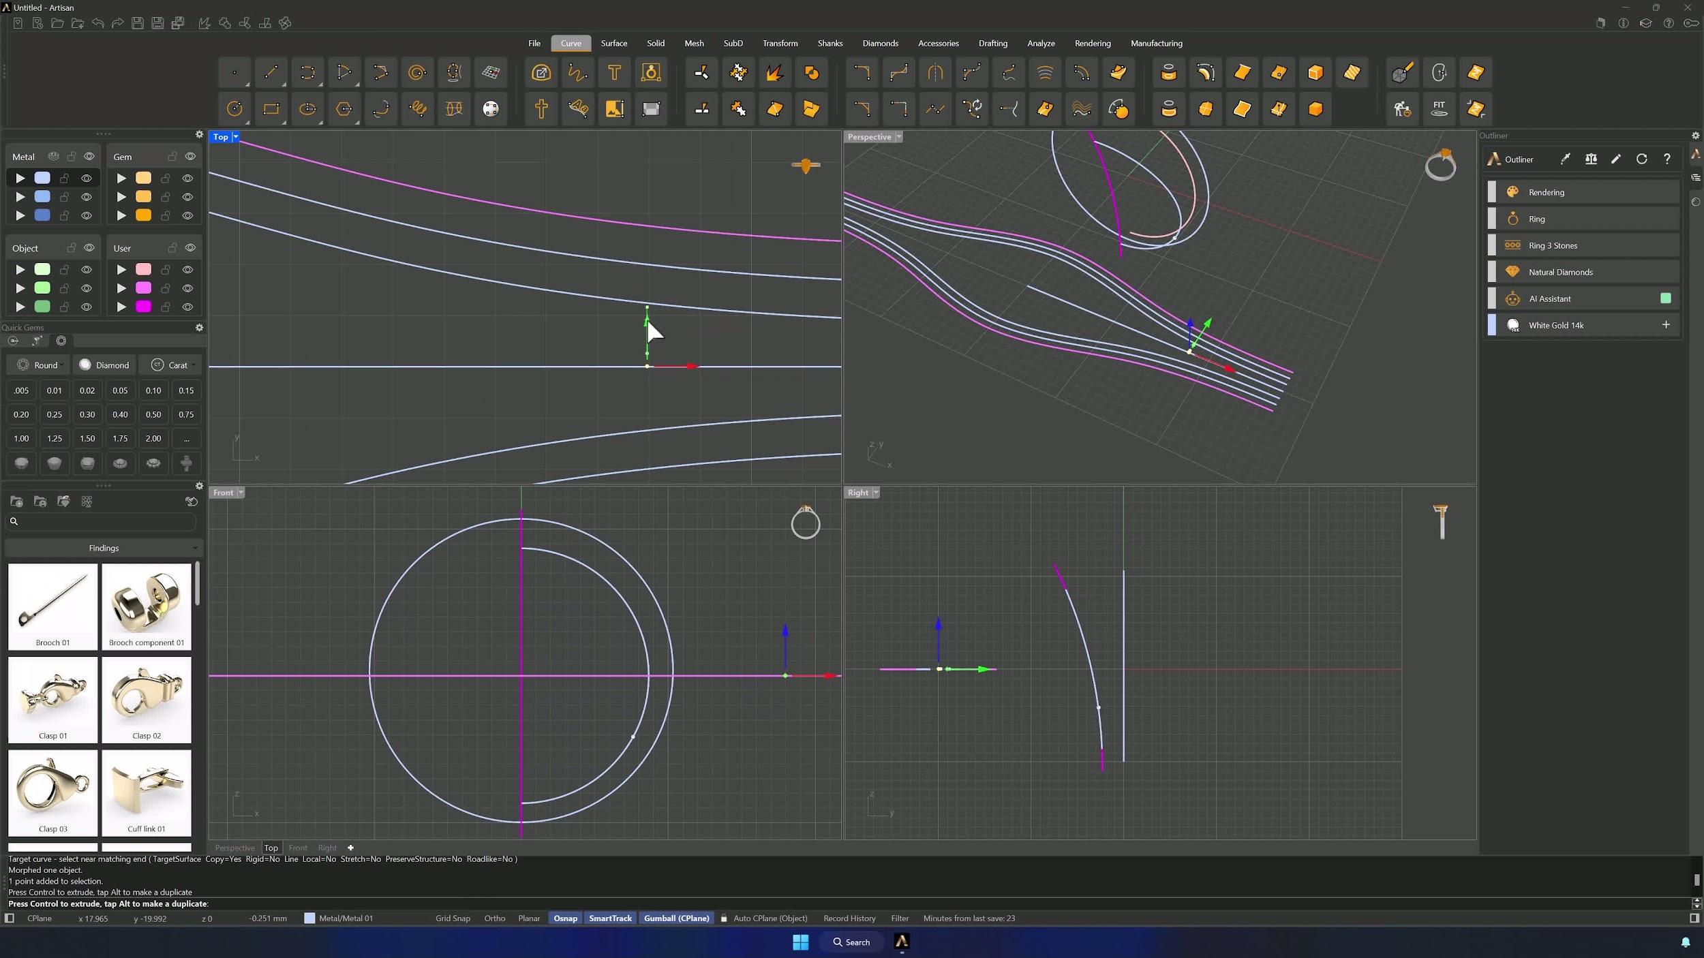Click the picture frame image tool
The height and width of the screenshot is (958, 1704).
(x=614, y=109)
